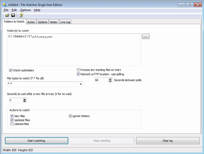Screen dimensions: 204x154
Task: Click the Stop watching button
Action: (102, 141)
